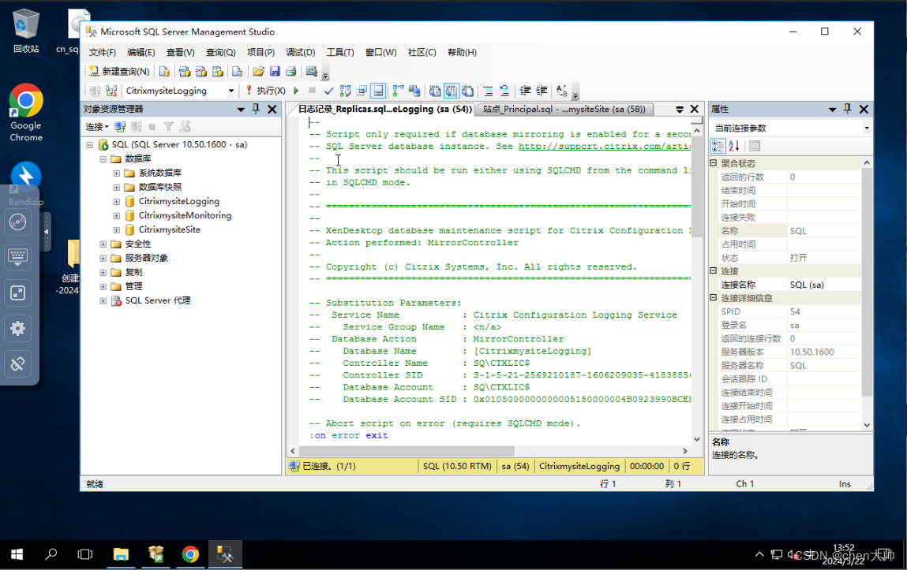Click the editor horizontal scrollbar thumb
The height and width of the screenshot is (570, 907).
(406, 451)
